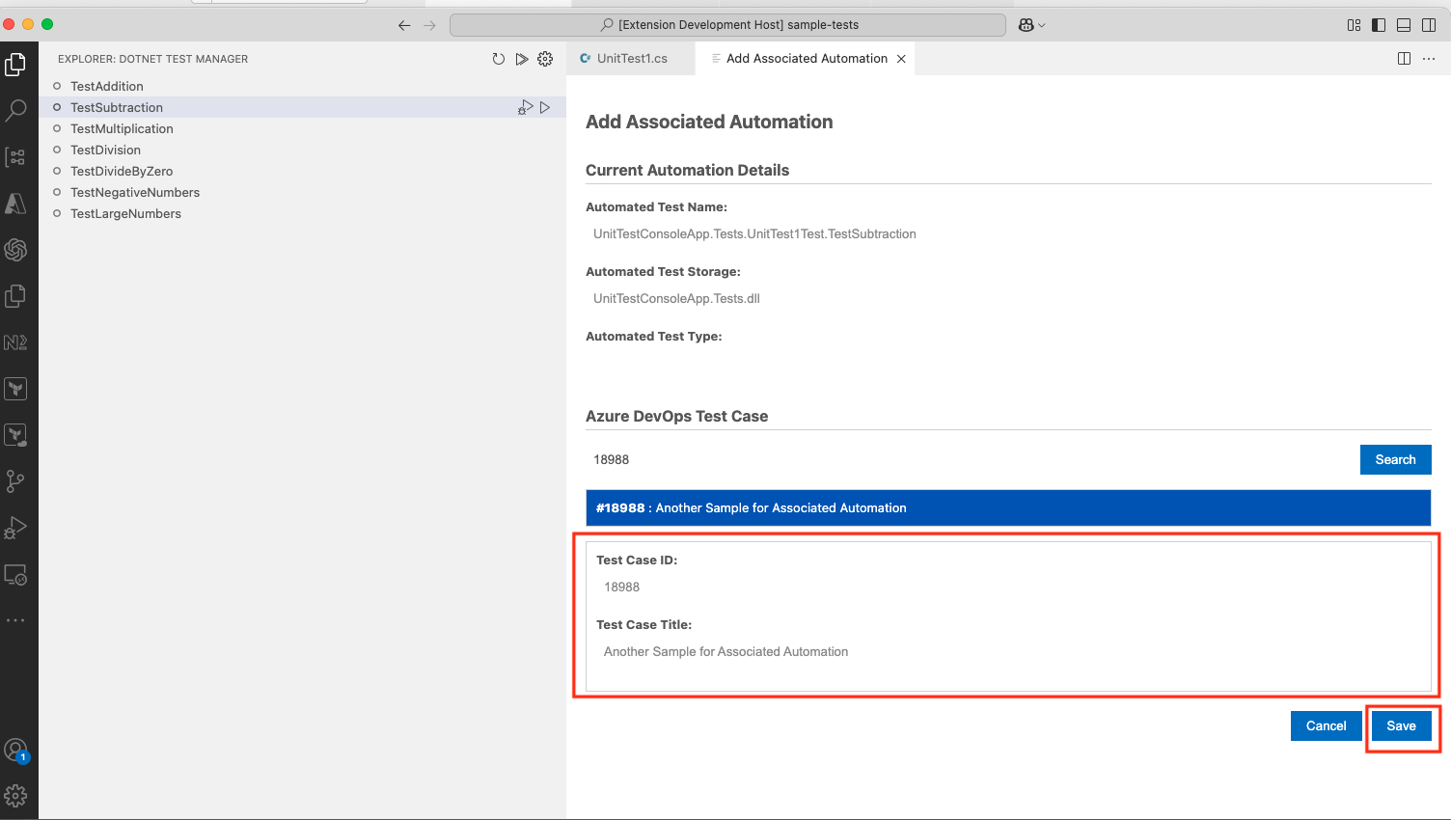Select the Add Associated Automation tab
The width and height of the screenshot is (1451, 820).
click(x=807, y=59)
